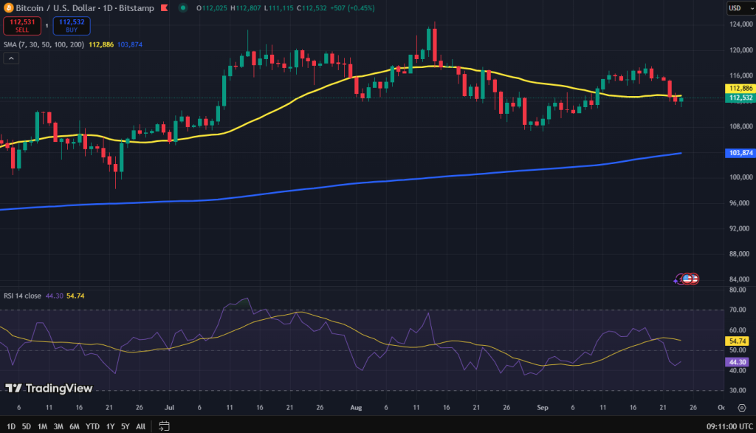This screenshot has width=756, height=433.
Task: Click the blue SMA value 103,874 in legend
Action: pyautogui.click(x=130, y=44)
